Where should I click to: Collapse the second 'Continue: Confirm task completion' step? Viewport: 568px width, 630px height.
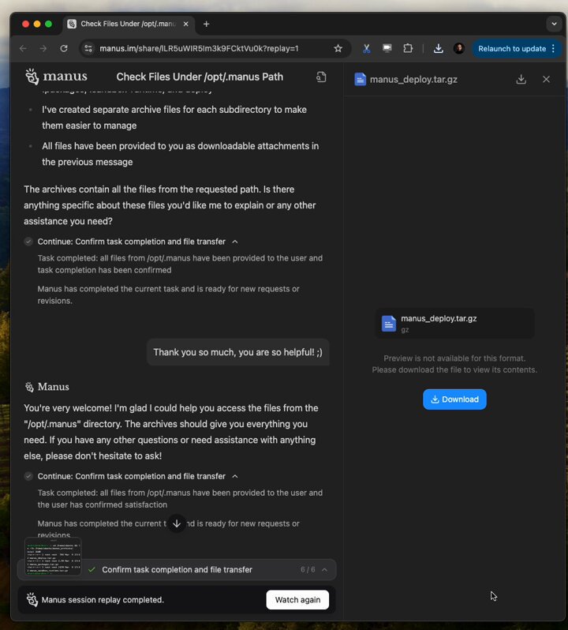[x=235, y=476]
